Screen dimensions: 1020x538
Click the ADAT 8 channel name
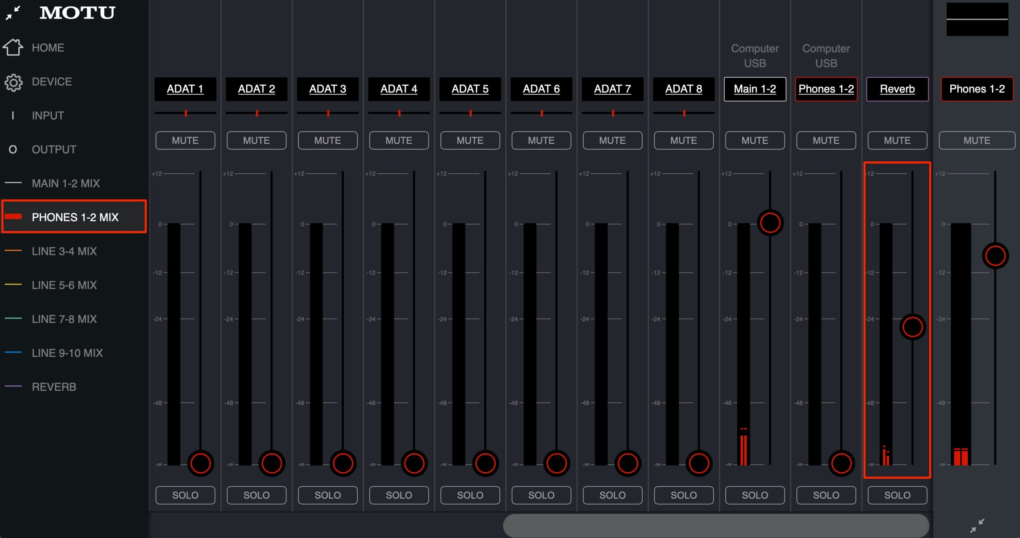[x=684, y=89]
